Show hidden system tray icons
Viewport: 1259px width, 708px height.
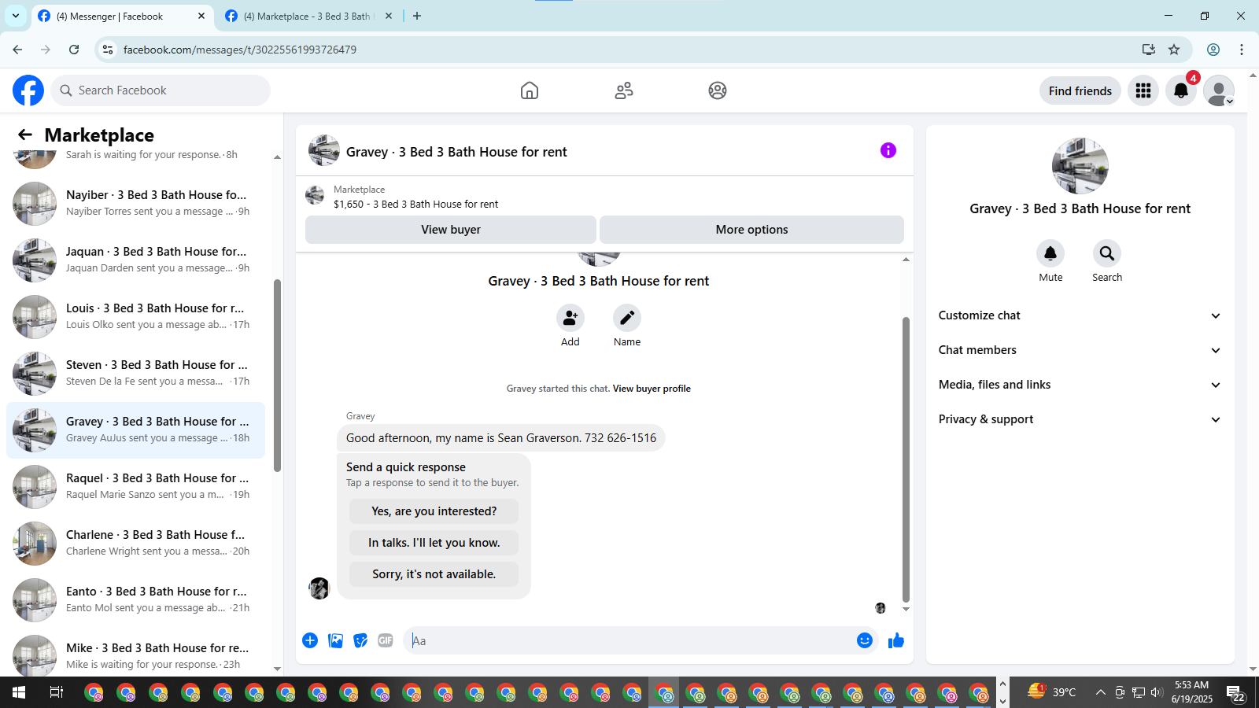[x=1100, y=692]
